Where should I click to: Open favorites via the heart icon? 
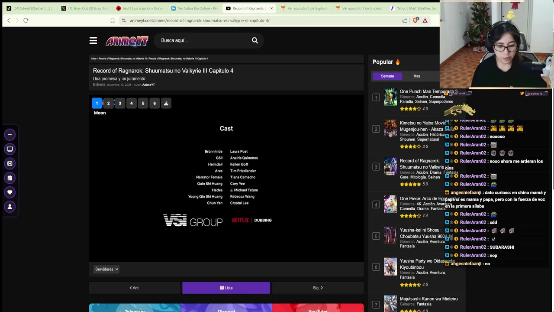pos(10,192)
